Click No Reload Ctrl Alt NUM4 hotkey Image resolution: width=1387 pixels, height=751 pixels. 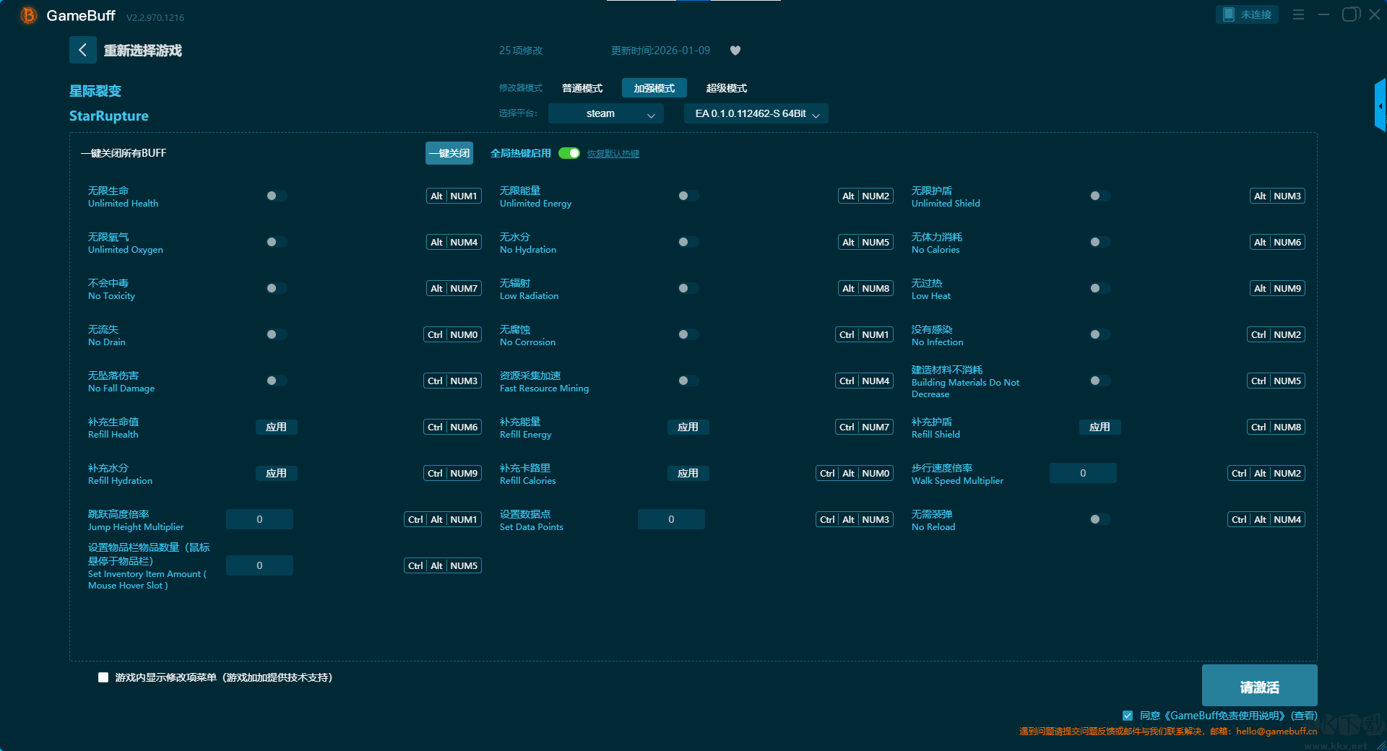coord(1266,519)
